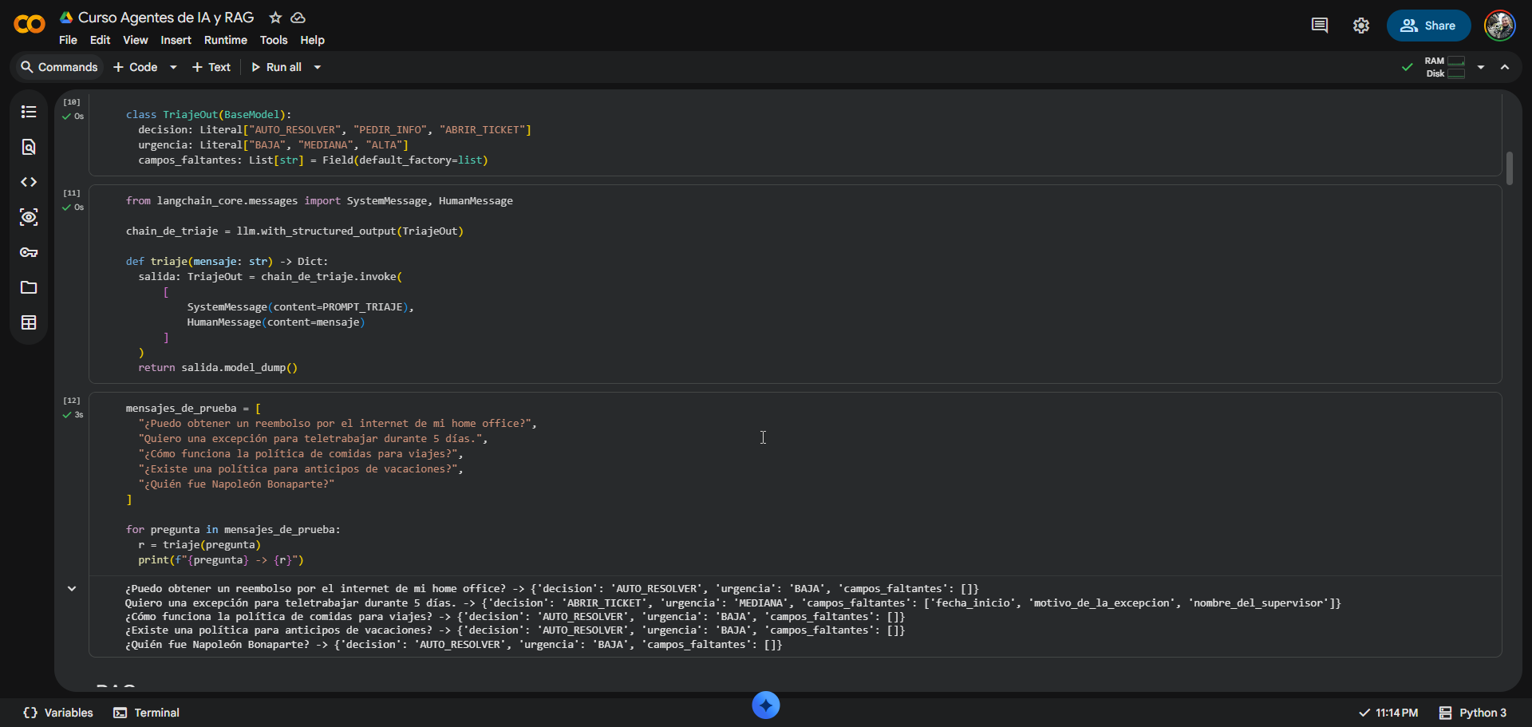Open the Secrets key icon
This screenshot has width=1532, height=727.
point(29,252)
